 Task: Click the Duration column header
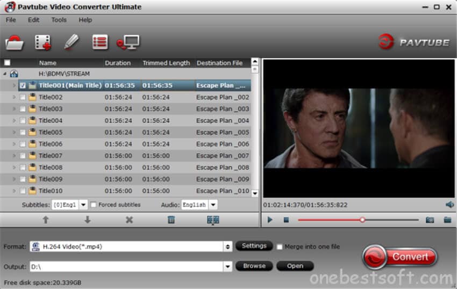coord(118,63)
